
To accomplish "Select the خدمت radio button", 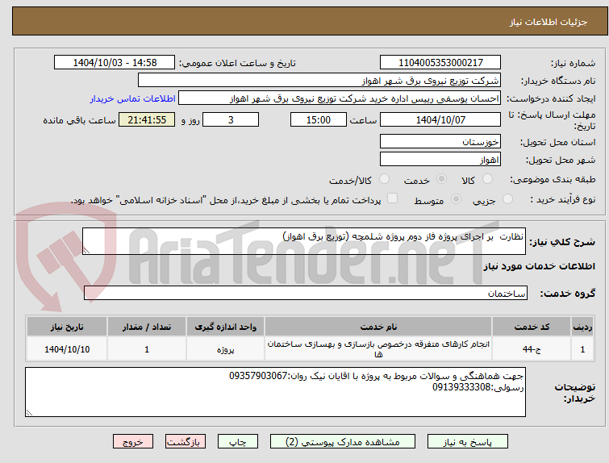I will tap(441, 179).
